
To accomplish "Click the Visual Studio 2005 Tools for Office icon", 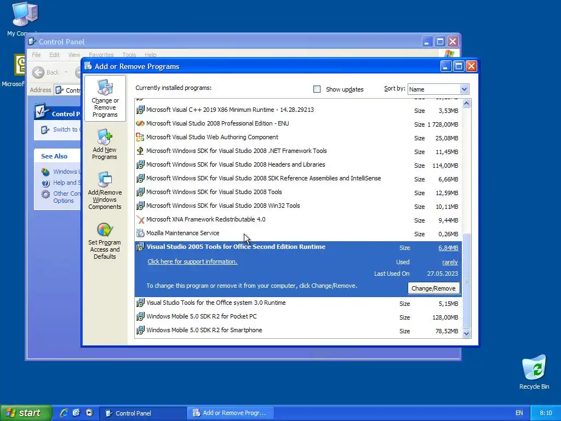I will tap(140, 247).
